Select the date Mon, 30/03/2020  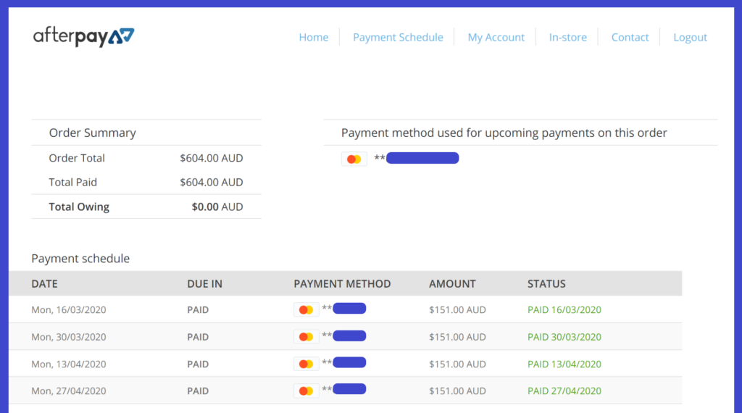point(69,337)
